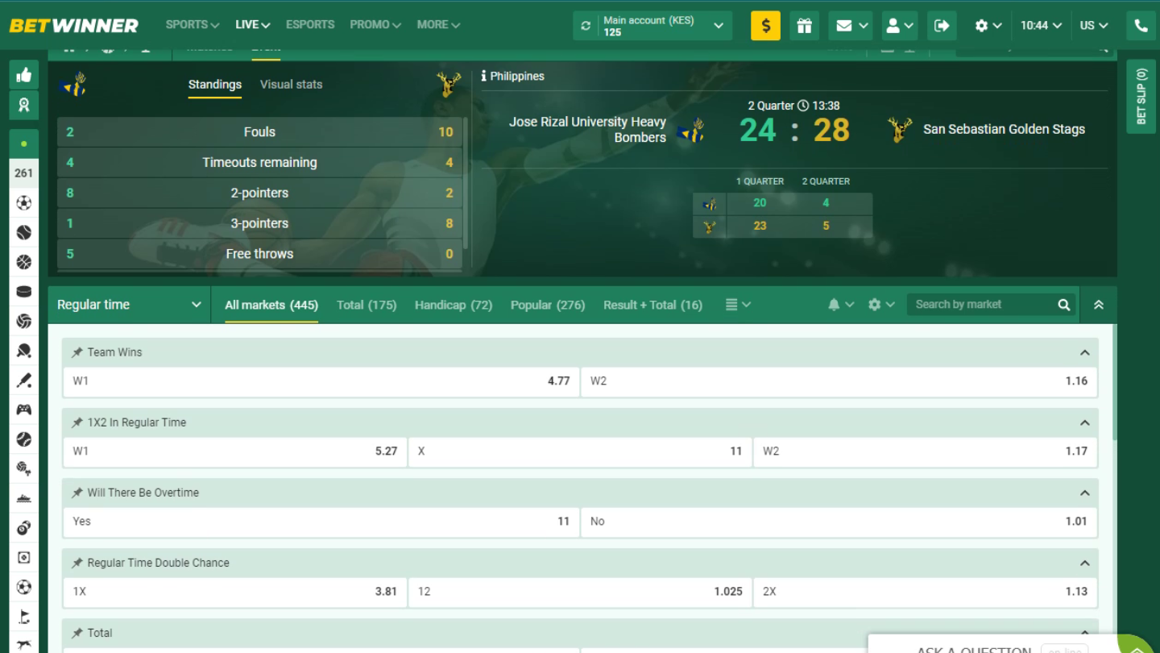Image resolution: width=1160 pixels, height=653 pixels.
Task: Pin the Team Wins market
Action: pyautogui.click(x=77, y=352)
